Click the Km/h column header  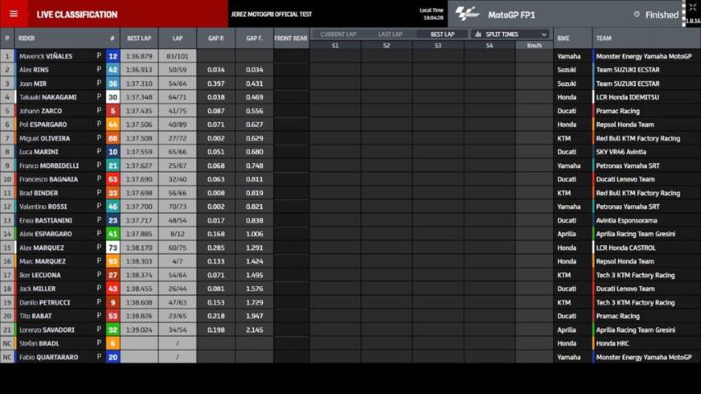[534, 46]
